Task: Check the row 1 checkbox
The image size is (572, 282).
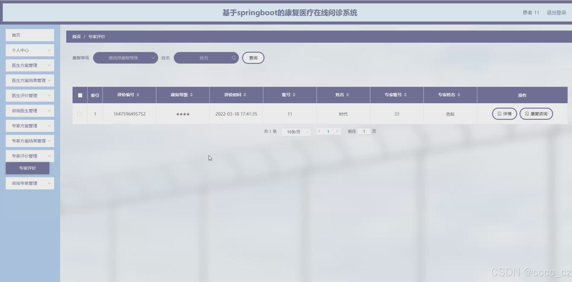Action: coord(80,114)
